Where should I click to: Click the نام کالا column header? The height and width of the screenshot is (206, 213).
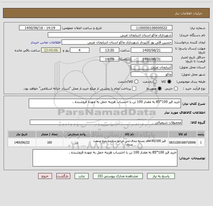point(129,134)
